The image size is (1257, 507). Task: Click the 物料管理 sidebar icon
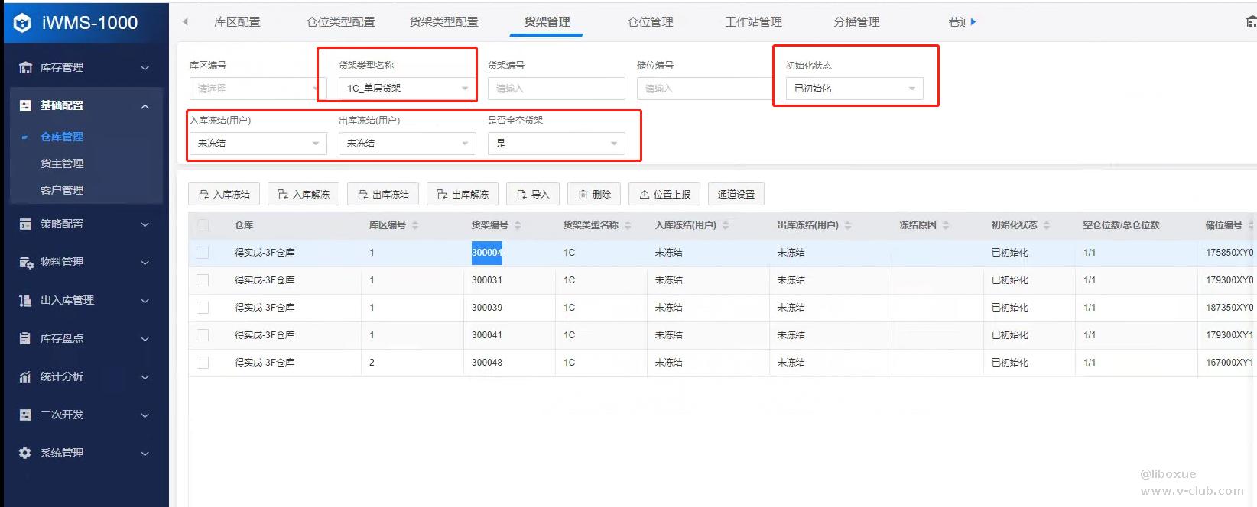tap(25, 262)
